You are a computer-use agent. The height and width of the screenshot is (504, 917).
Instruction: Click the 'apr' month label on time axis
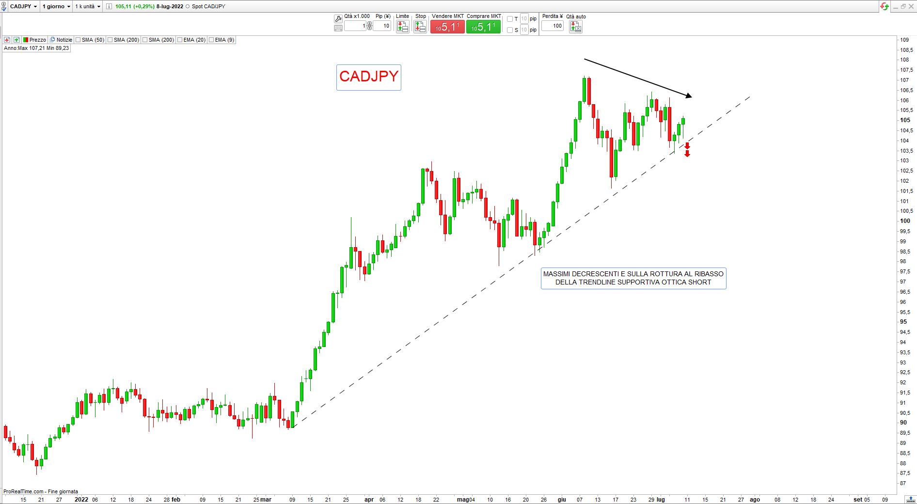pyautogui.click(x=369, y=500)
